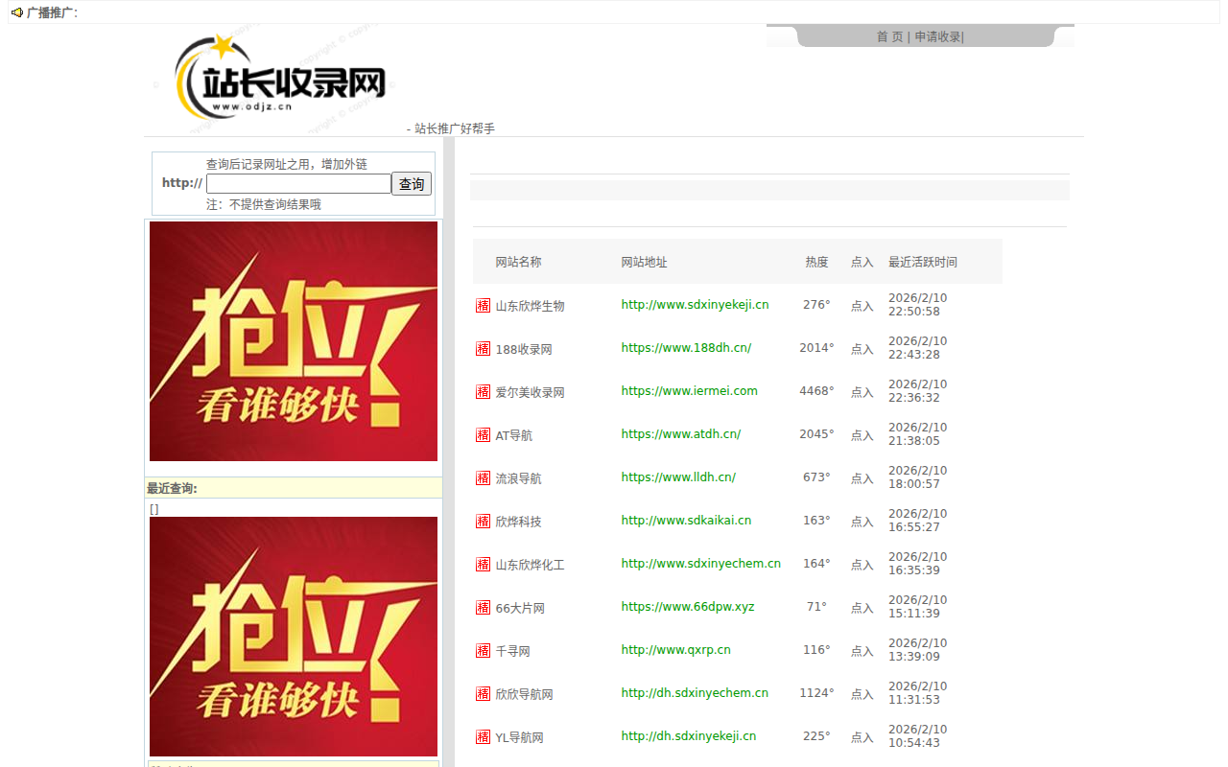Click 点入 for 欣欣导航网
The height and width of the screenshot is (767, 1228).
pyautogui.click(x=862, y=693)
